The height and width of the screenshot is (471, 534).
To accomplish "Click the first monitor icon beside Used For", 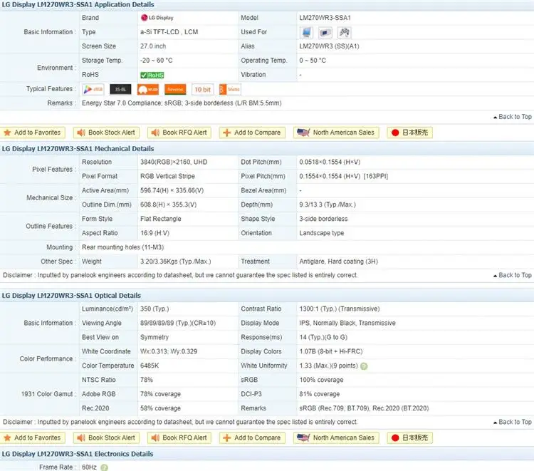I will click(x=306, y=32).
